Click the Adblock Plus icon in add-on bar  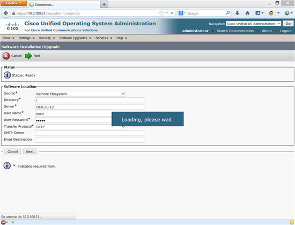point(3,222)
